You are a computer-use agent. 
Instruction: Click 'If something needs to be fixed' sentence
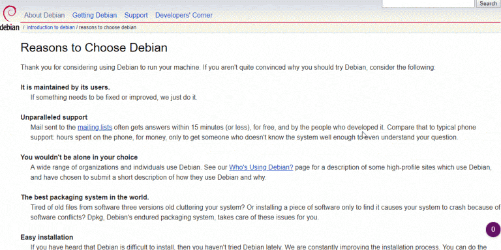tap(114, 97)
